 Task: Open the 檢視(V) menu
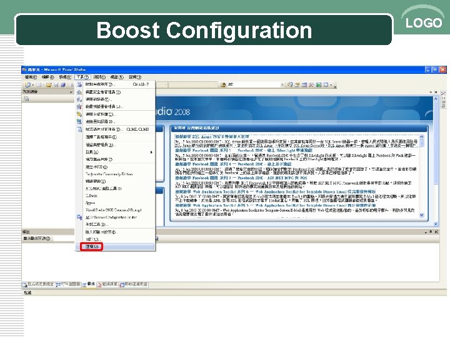[65, 77]
